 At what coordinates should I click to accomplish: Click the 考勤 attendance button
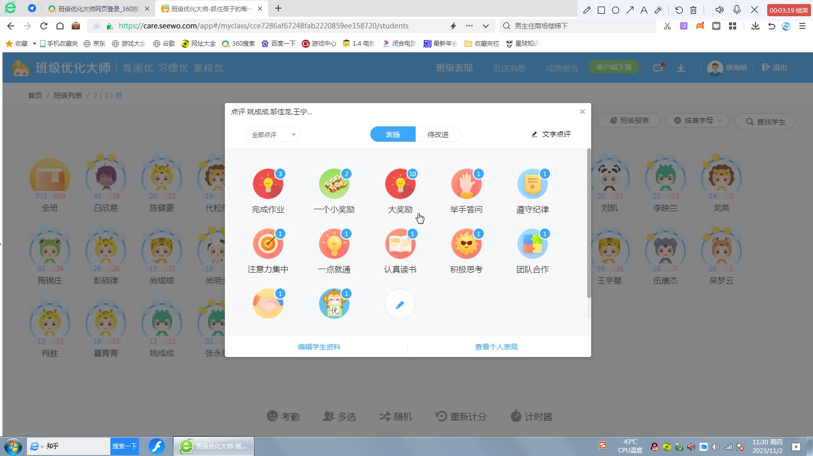(x=283, y=416)
